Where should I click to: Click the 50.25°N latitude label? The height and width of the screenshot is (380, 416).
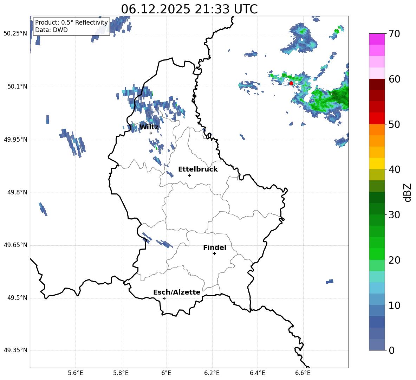click(x=15, y=33)
